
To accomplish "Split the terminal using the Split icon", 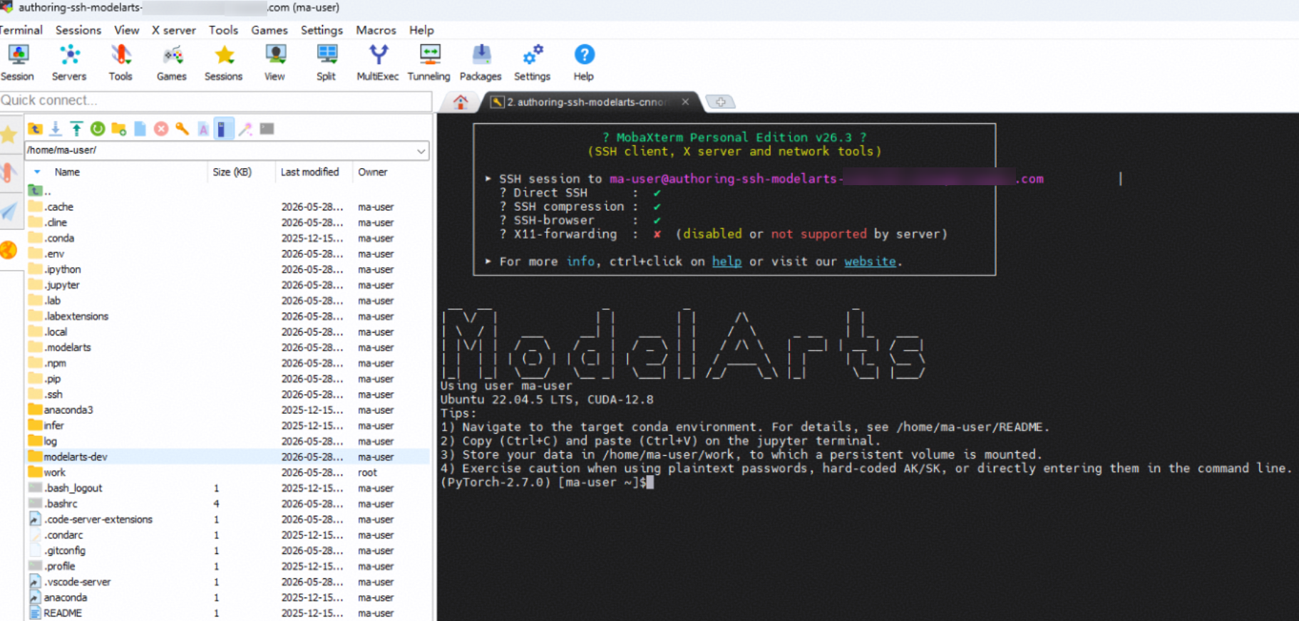I will 327,63.
